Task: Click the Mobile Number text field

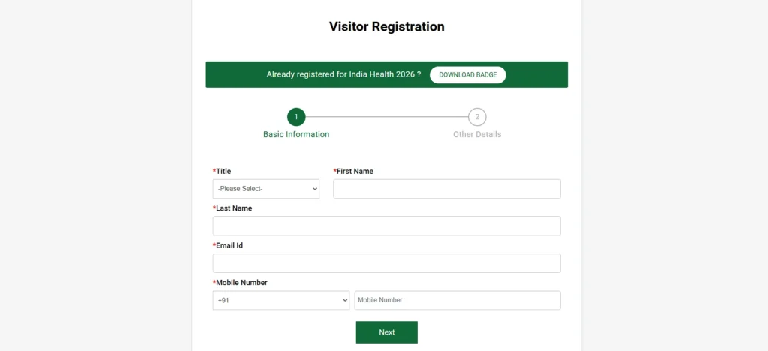Action: pyautogui.click(x=457, y=300)
